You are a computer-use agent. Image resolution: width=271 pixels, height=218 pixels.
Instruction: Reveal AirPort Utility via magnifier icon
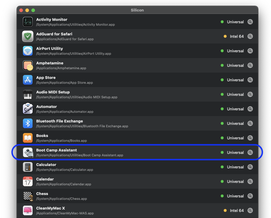(x=250, y=51)
